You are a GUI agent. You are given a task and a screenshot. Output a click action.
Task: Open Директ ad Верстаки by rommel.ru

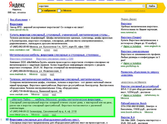[x=126, y=24]
